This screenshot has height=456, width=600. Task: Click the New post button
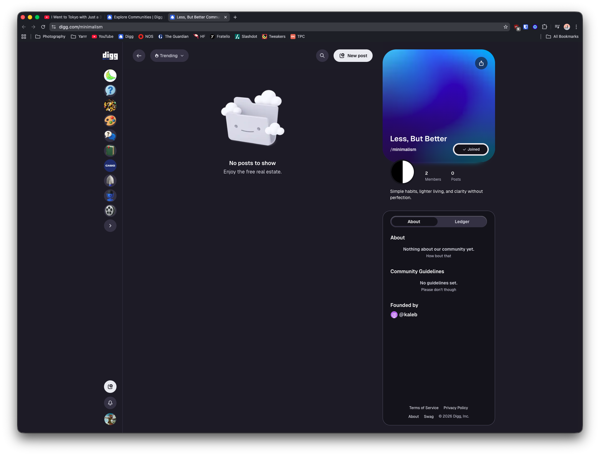click(x=353, y=55)
